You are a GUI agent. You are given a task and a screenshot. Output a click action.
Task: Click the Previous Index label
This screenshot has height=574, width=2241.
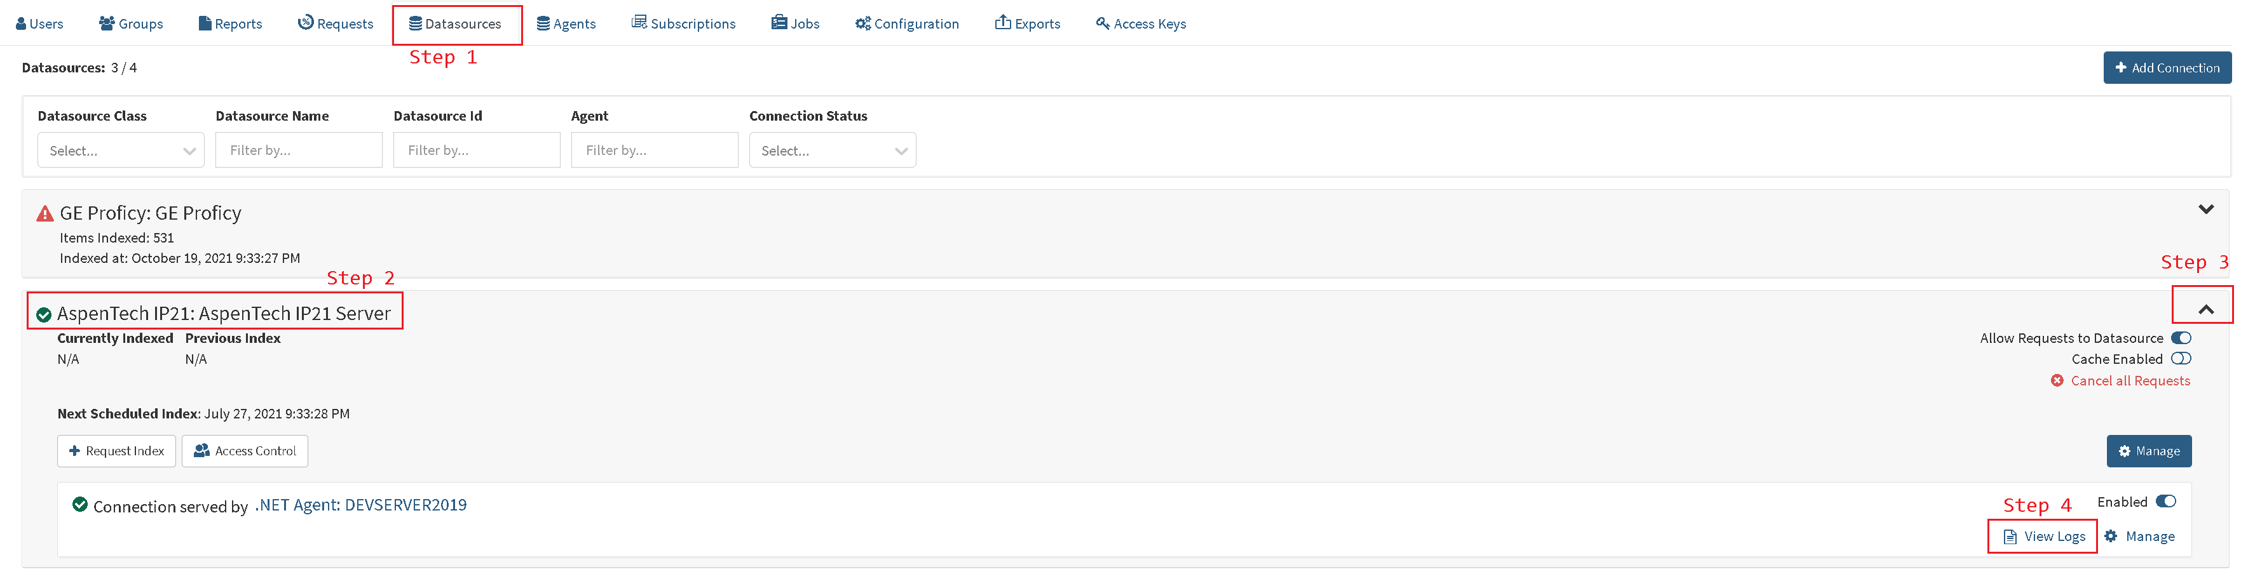(x=232, y=338)
